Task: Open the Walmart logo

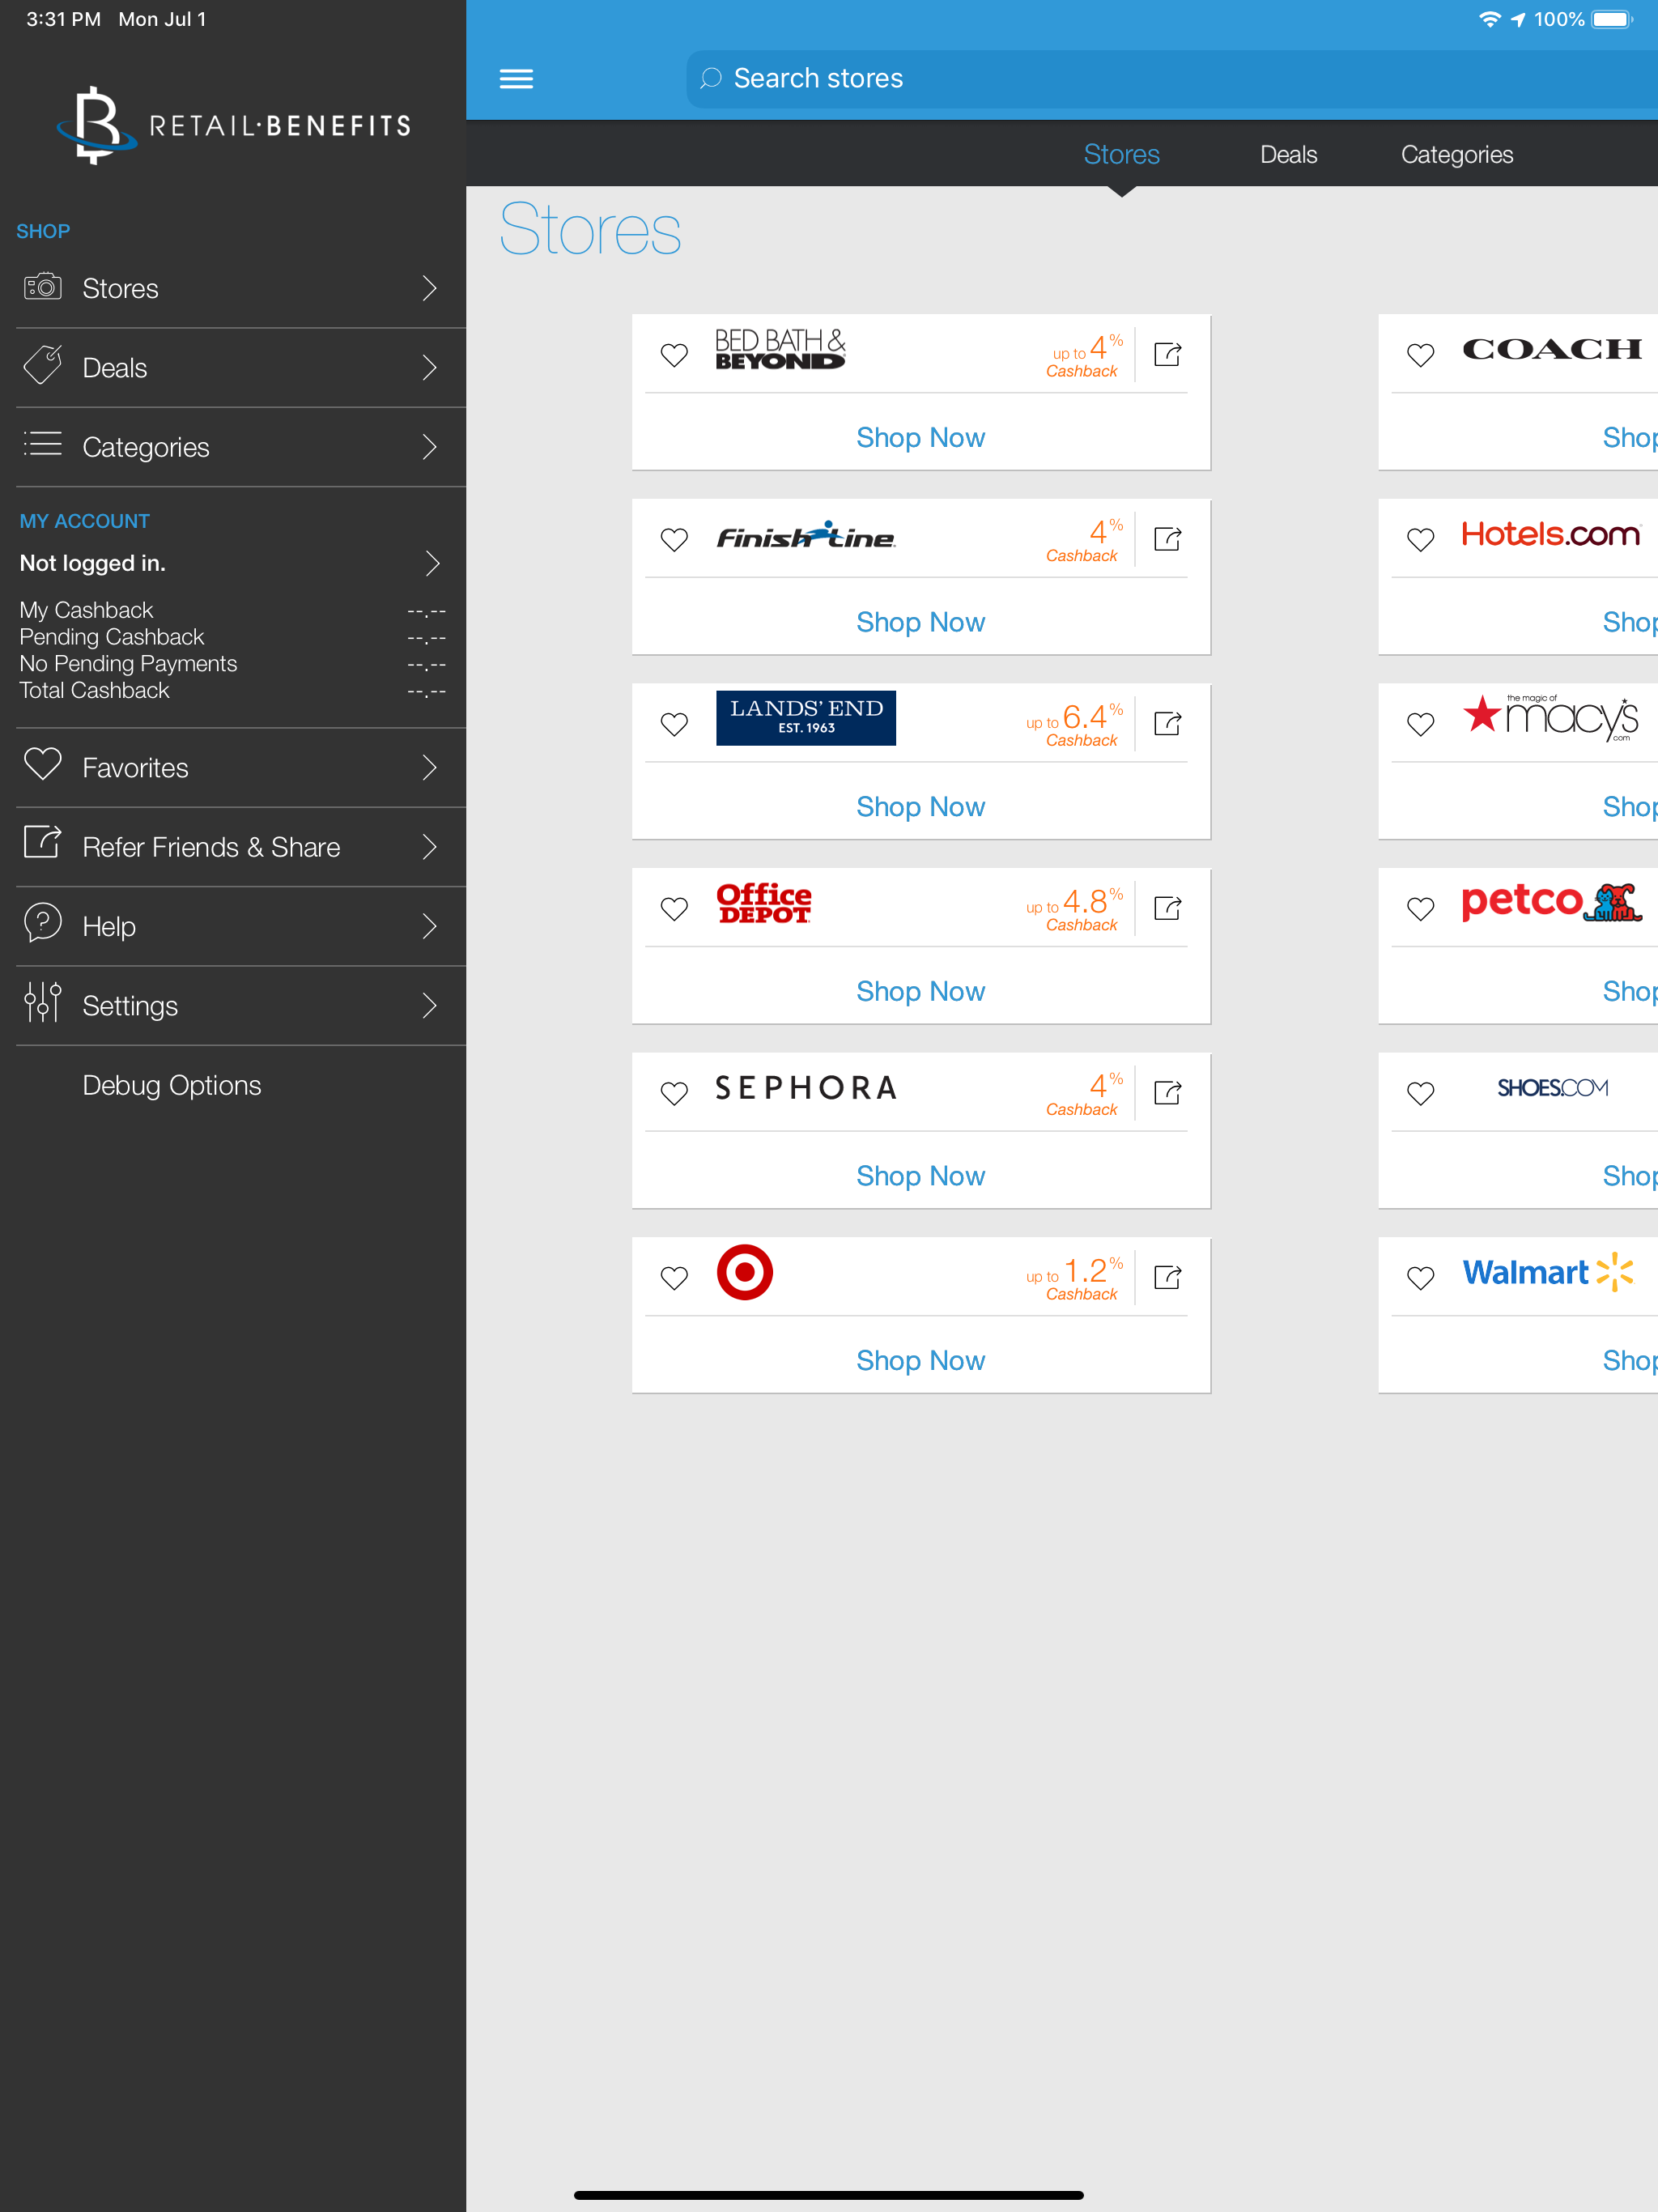Action: [1548, 1272]
